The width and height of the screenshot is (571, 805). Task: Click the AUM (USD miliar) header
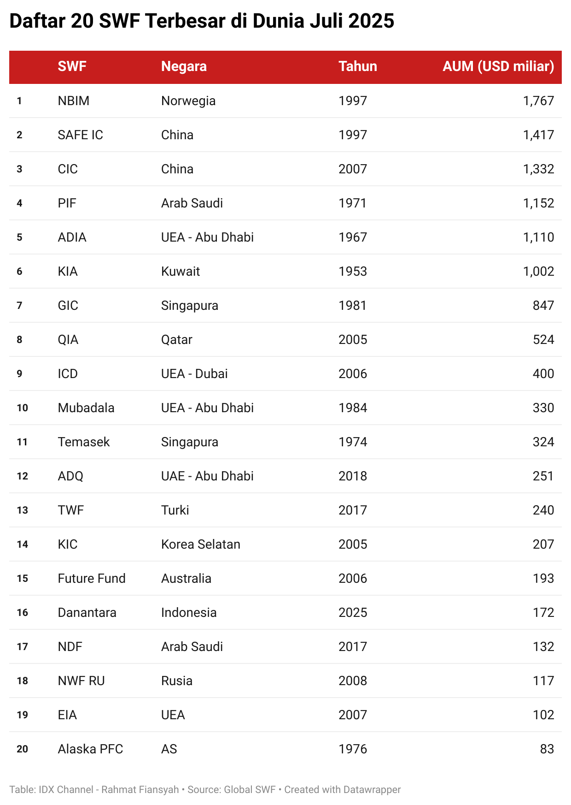tap(498, 66)
